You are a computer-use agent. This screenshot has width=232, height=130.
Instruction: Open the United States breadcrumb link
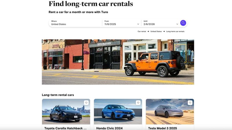pyautogui.click(x=156, y=31)
